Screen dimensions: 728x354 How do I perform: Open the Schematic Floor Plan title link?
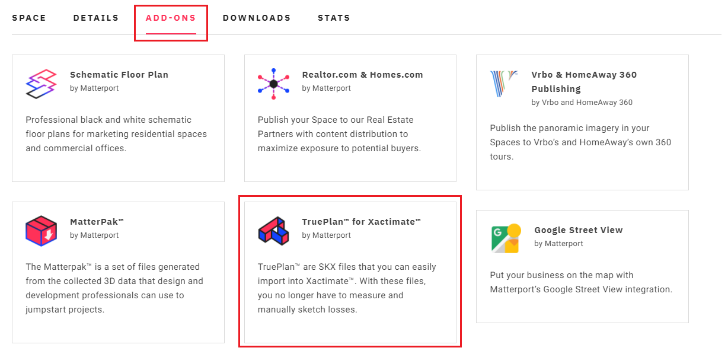point(119,75)
